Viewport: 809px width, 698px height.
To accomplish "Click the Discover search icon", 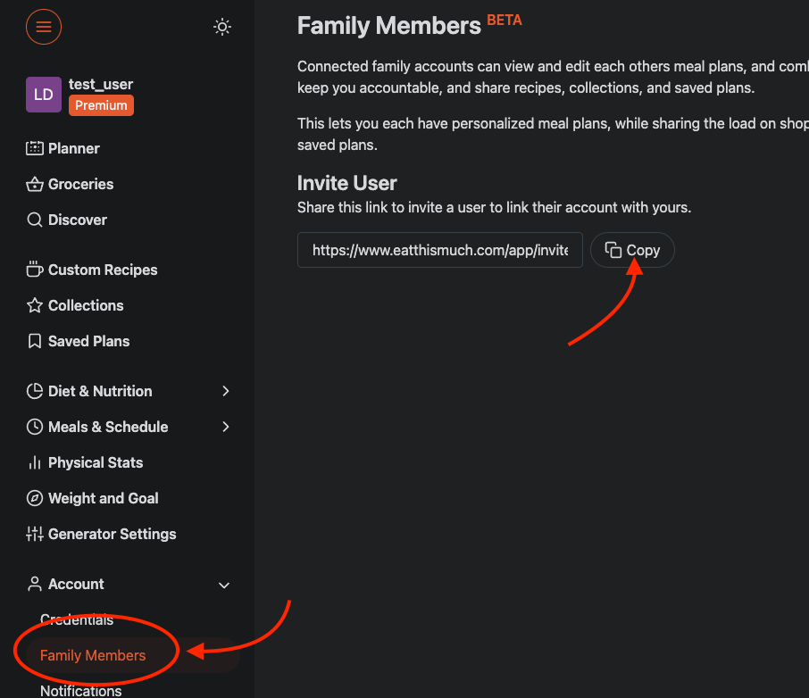I will pos(35,220).
